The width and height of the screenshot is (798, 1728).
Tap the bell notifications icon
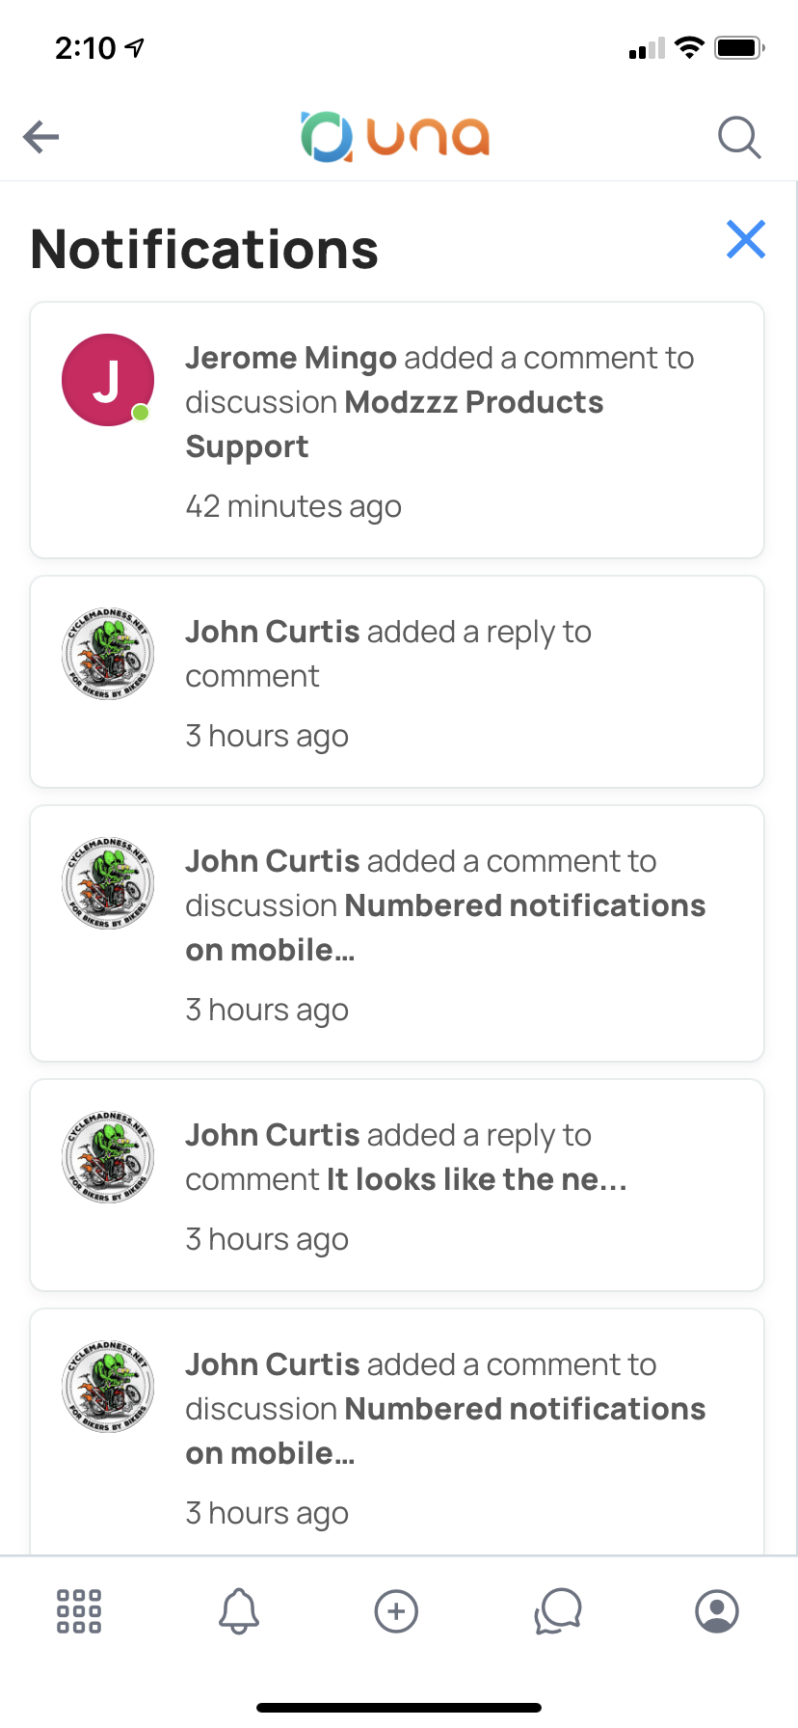pos(239,1611)
